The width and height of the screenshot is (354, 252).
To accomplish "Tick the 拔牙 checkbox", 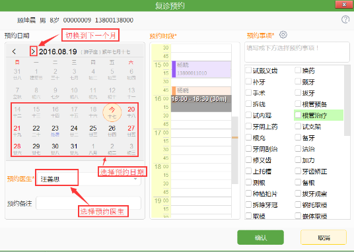I will (298, 93).
